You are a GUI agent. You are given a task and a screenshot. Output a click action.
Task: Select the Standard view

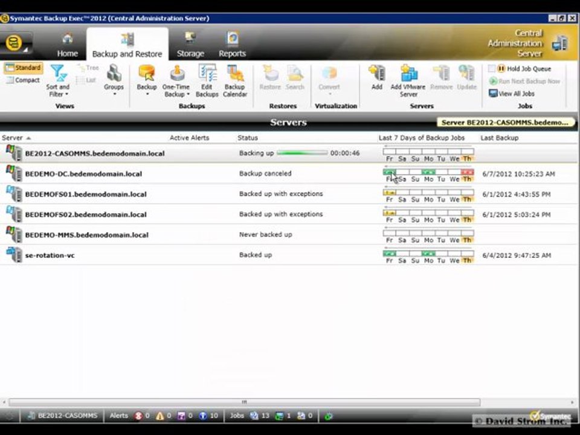[24, 68]
